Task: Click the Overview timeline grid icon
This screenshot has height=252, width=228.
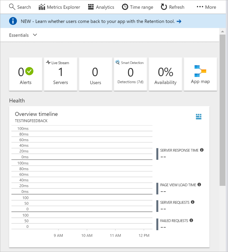Action: (x=199, y=116)
